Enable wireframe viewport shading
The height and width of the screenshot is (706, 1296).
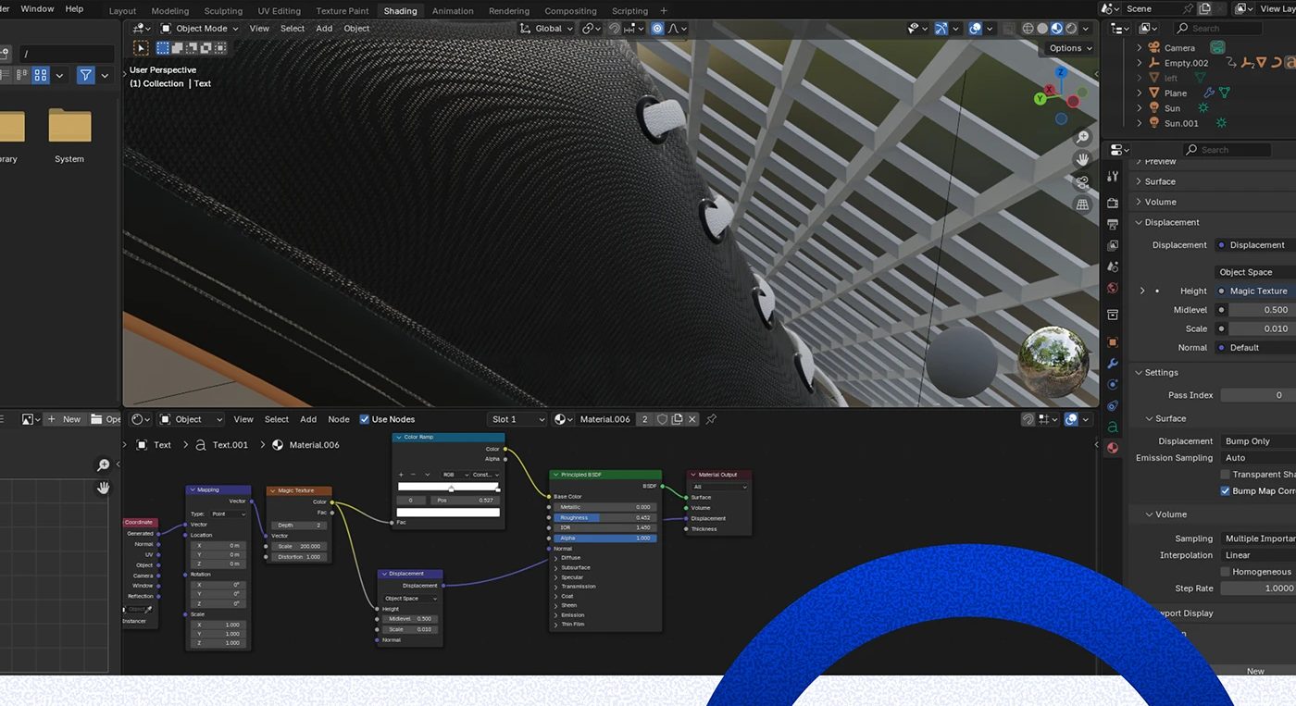click(x=1028, y=29)
